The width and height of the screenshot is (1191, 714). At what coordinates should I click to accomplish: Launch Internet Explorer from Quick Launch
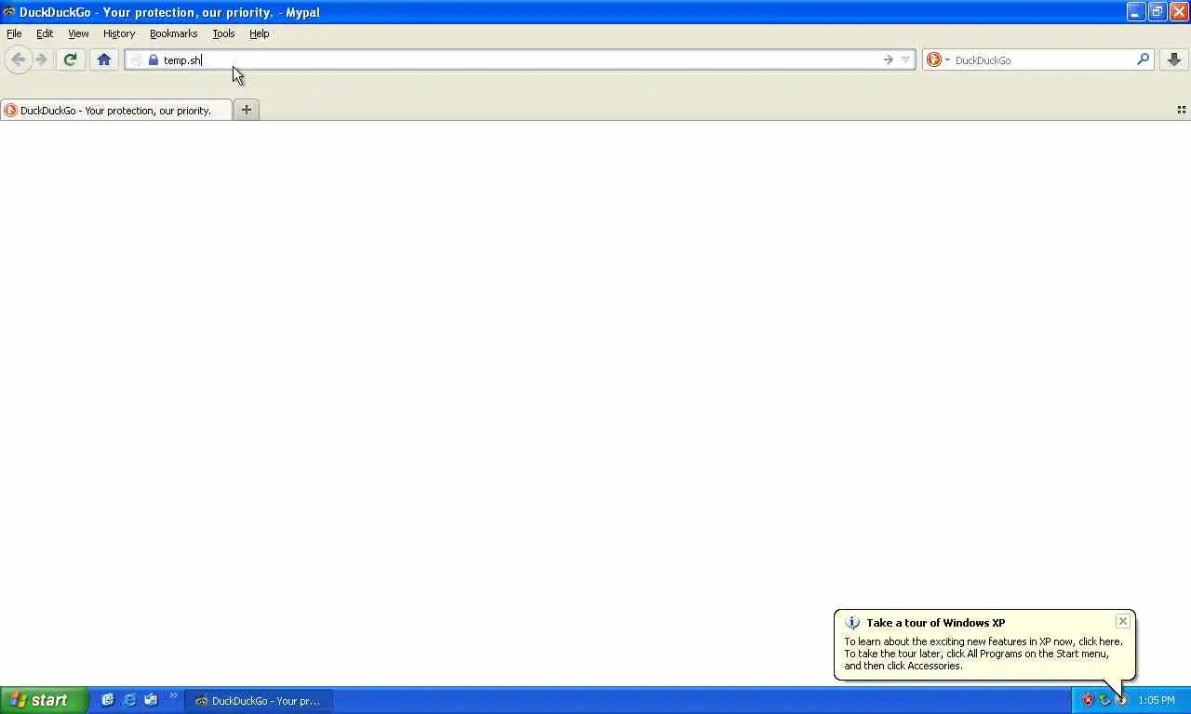pyautogui.click(x=129, y=700)
